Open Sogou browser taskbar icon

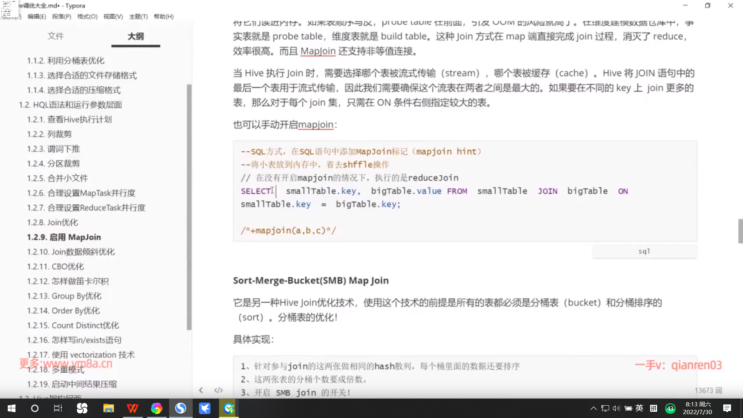(x=180, y=408)
